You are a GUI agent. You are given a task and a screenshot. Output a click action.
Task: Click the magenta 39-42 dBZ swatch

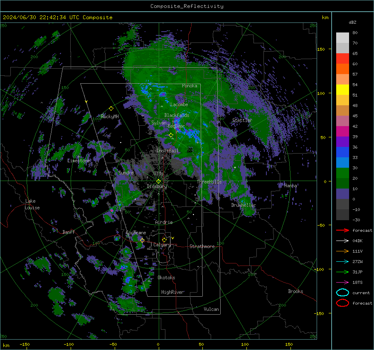coord(342,132)
